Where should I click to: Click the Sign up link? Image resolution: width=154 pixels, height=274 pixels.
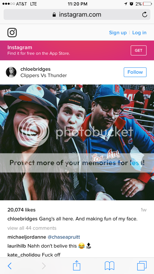(x=118, y=33)
